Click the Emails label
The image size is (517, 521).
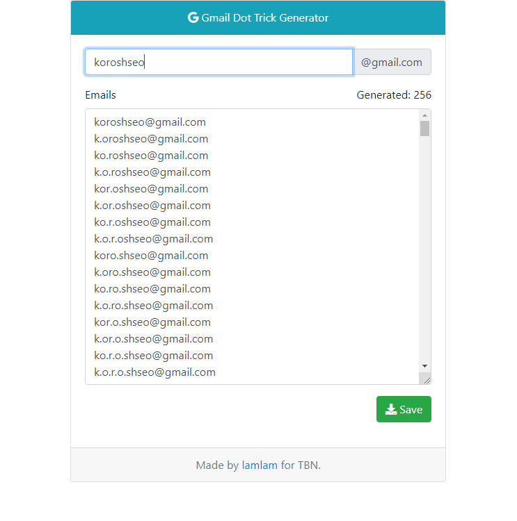click(100, 95)
